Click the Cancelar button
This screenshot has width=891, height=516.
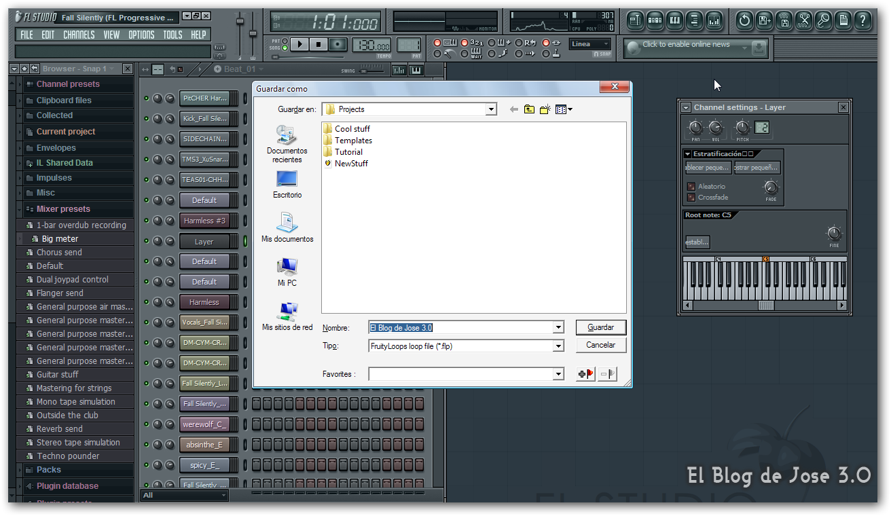[x=600, y=345]
